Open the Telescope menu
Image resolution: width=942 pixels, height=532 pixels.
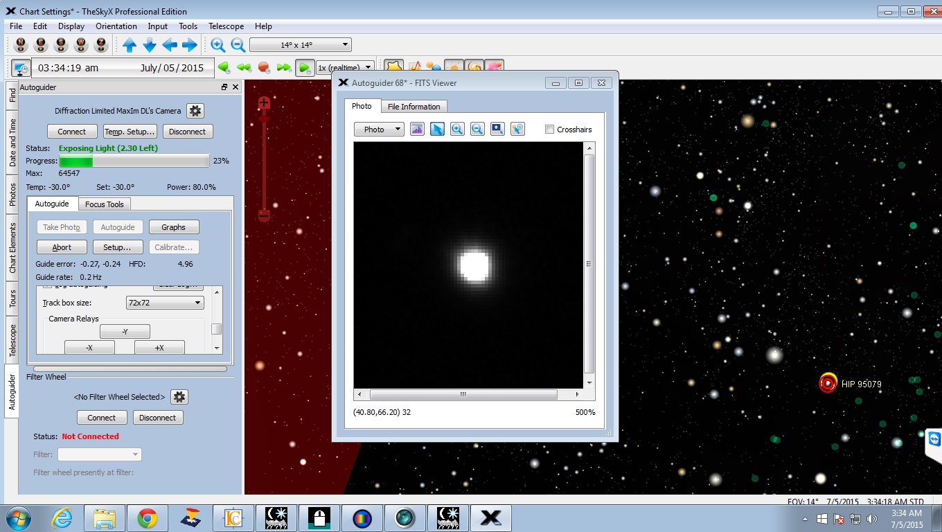(x=226, y=26)
